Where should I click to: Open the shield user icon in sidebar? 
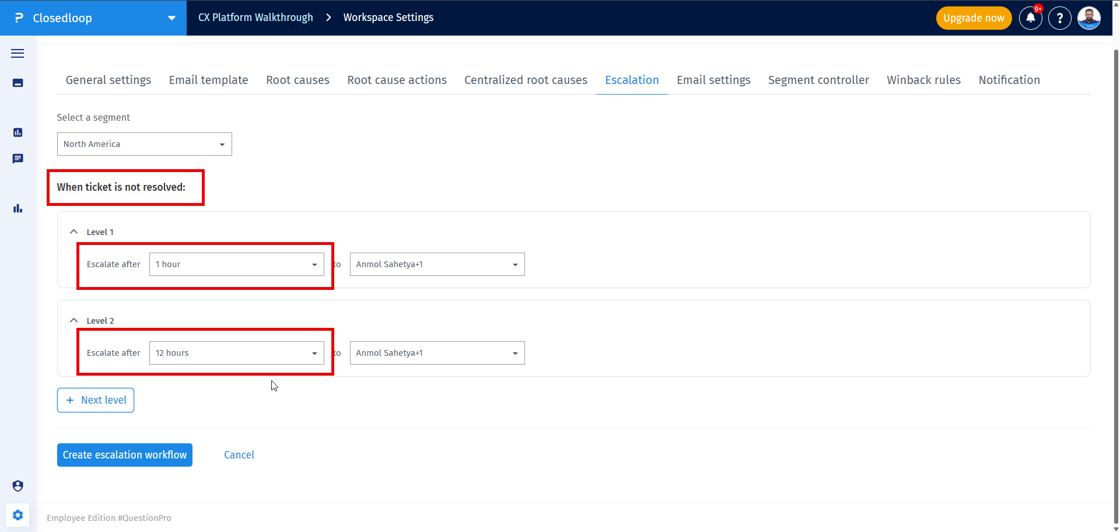click(17, 486)
